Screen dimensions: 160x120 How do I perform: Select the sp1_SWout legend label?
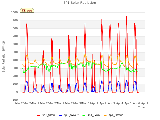[x=71, y=115]
